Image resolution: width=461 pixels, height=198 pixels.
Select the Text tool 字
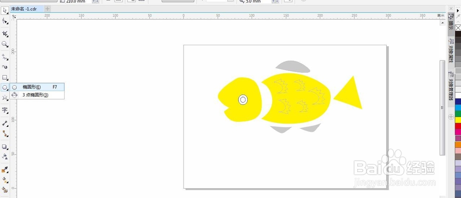tap(5, 110)
